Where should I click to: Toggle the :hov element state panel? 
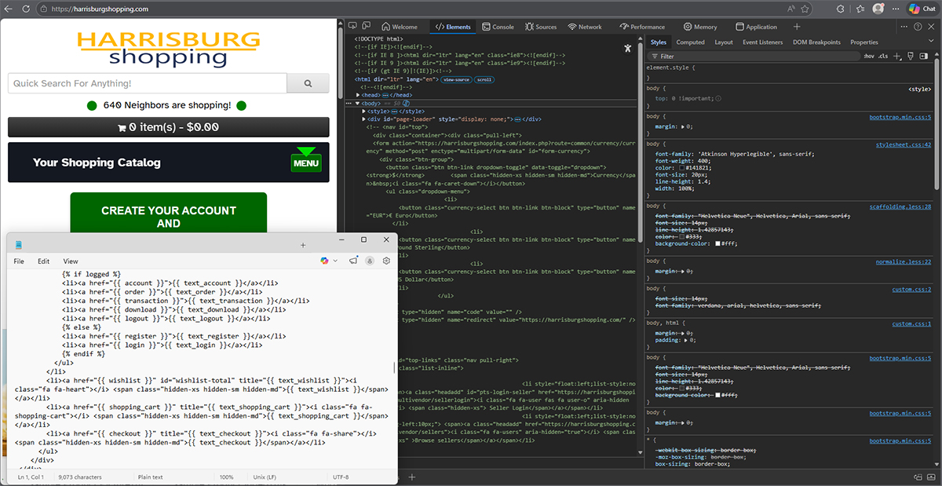pos(868,57)
